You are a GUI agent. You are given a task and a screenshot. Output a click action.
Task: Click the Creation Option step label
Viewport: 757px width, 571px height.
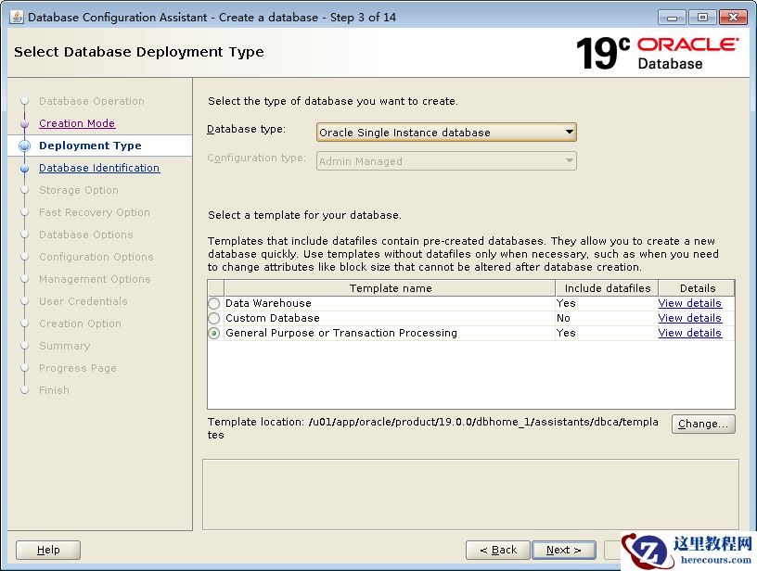click(x=80, y=324)
